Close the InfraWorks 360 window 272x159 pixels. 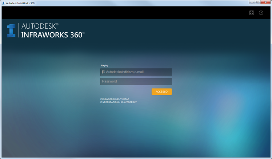[x=265, y=2]
